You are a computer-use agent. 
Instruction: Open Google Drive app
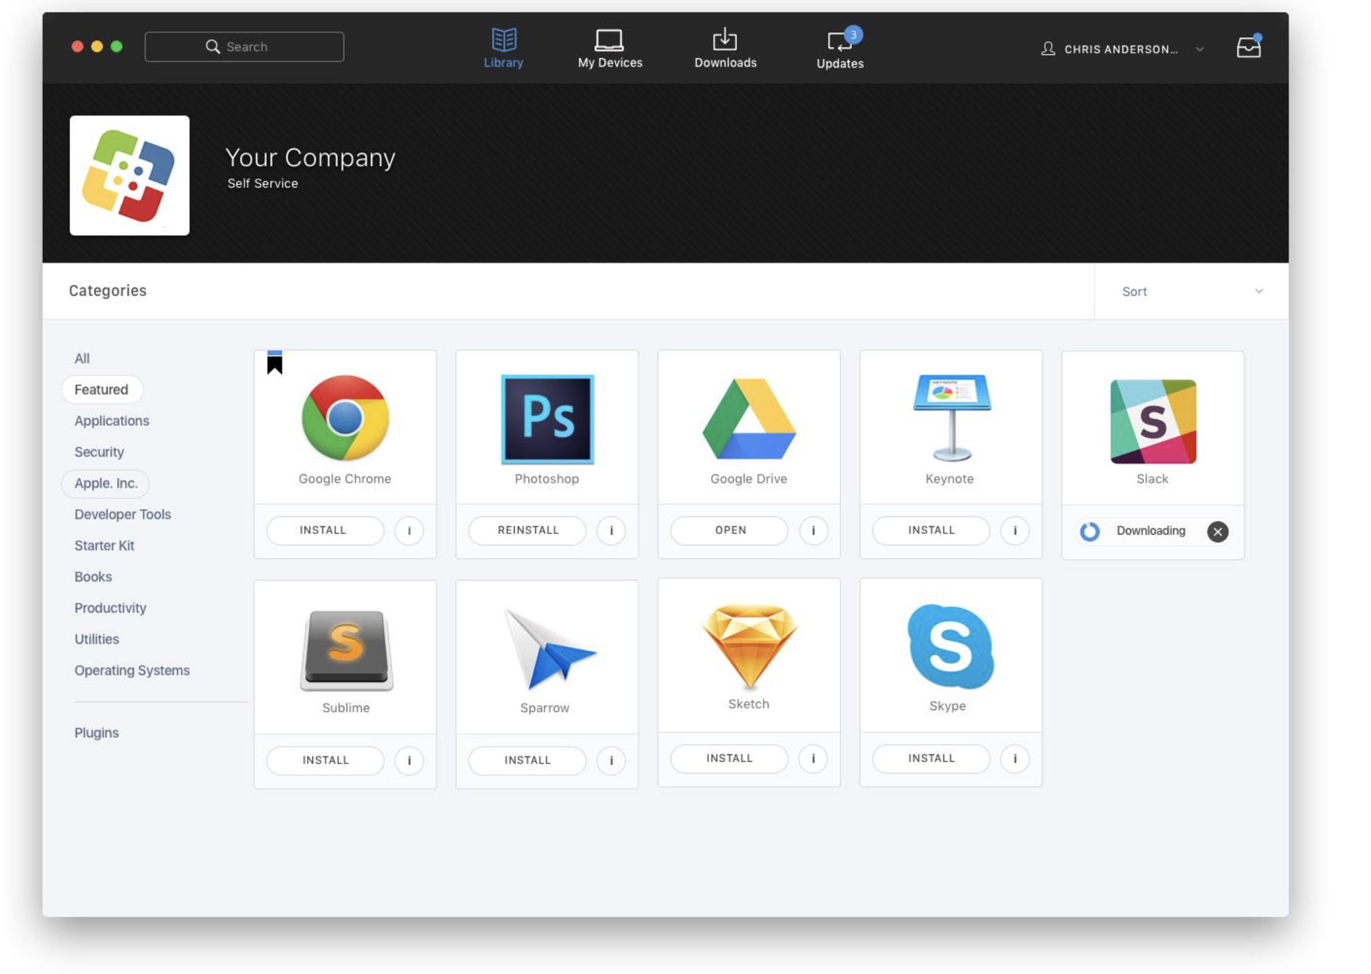730,531
